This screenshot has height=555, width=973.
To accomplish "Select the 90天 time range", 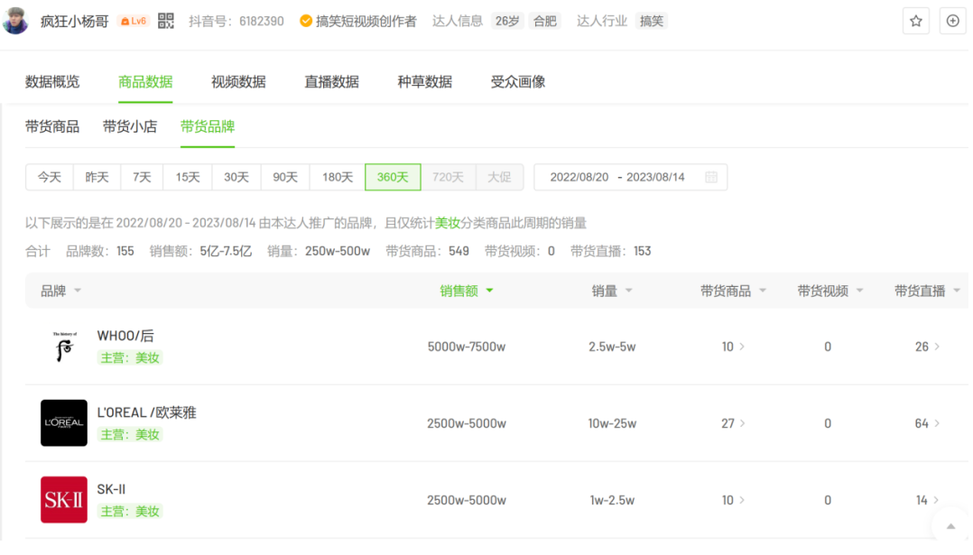I will tap(285, 178).
